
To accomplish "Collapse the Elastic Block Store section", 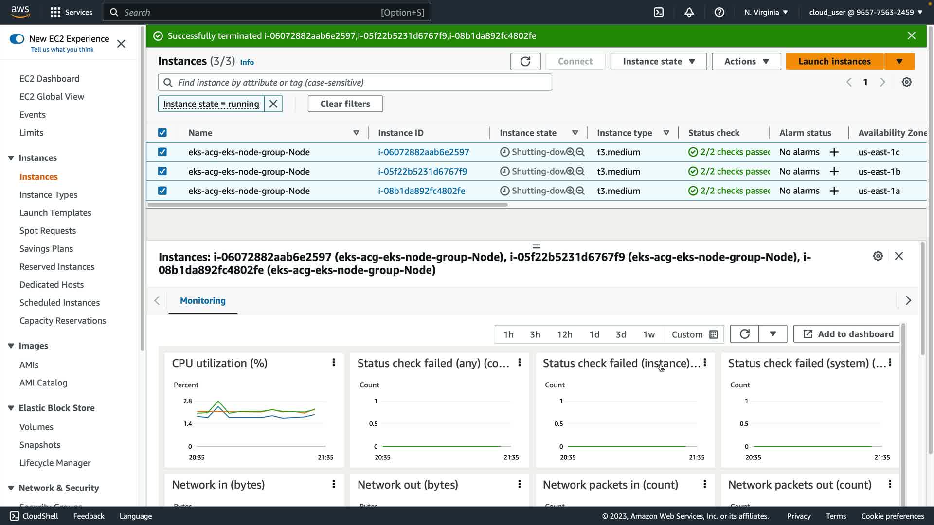I will pyautogui.click(x=11, y=408).
